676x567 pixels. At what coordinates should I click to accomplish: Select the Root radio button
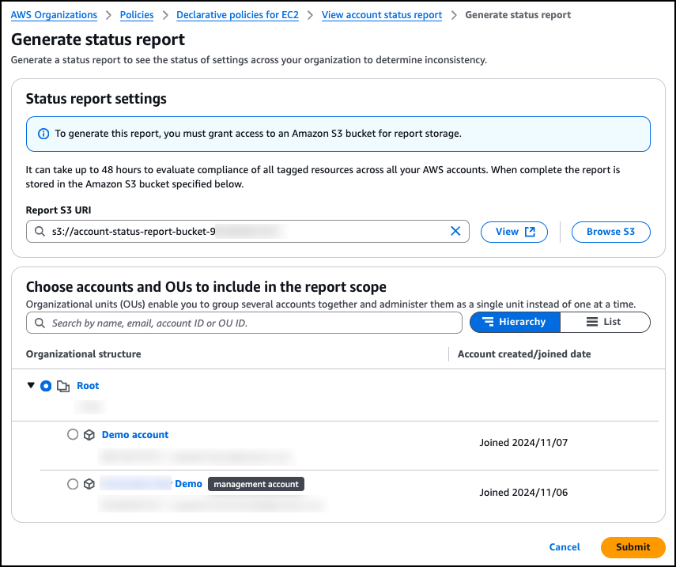coord(46,386)
